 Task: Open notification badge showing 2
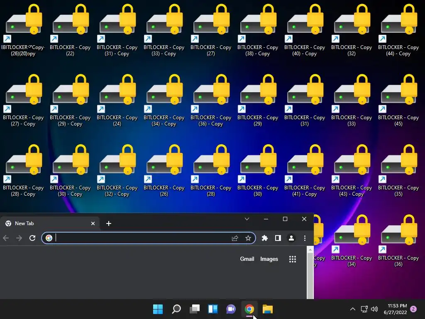[413, 309]
